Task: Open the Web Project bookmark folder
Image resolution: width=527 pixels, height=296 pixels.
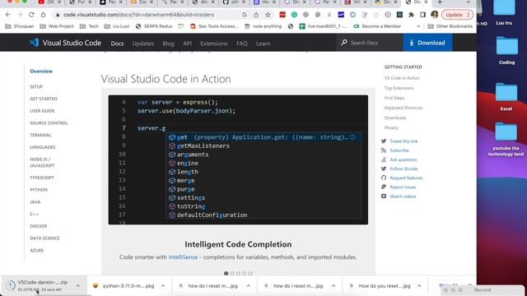Action: 57,26
